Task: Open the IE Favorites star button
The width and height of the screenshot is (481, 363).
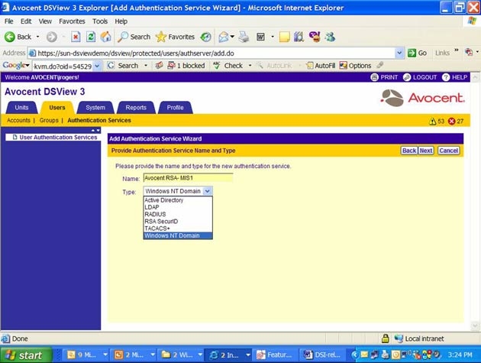Action: [x=175, y=37]
